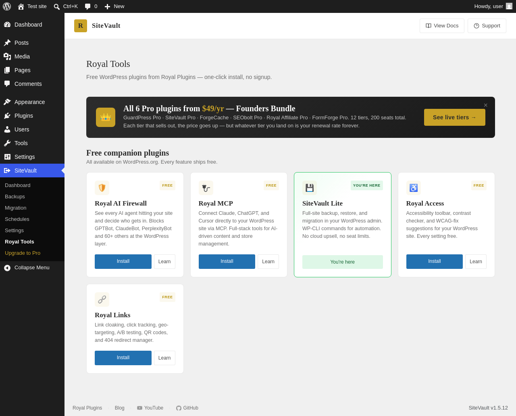516x416 pixels.
Task: Open Dashboard in the main sidebar
Action: (32, 25)
